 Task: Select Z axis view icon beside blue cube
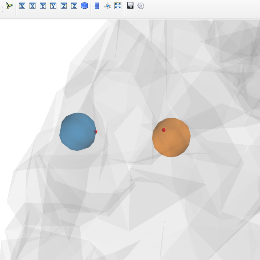pos(74,6)
